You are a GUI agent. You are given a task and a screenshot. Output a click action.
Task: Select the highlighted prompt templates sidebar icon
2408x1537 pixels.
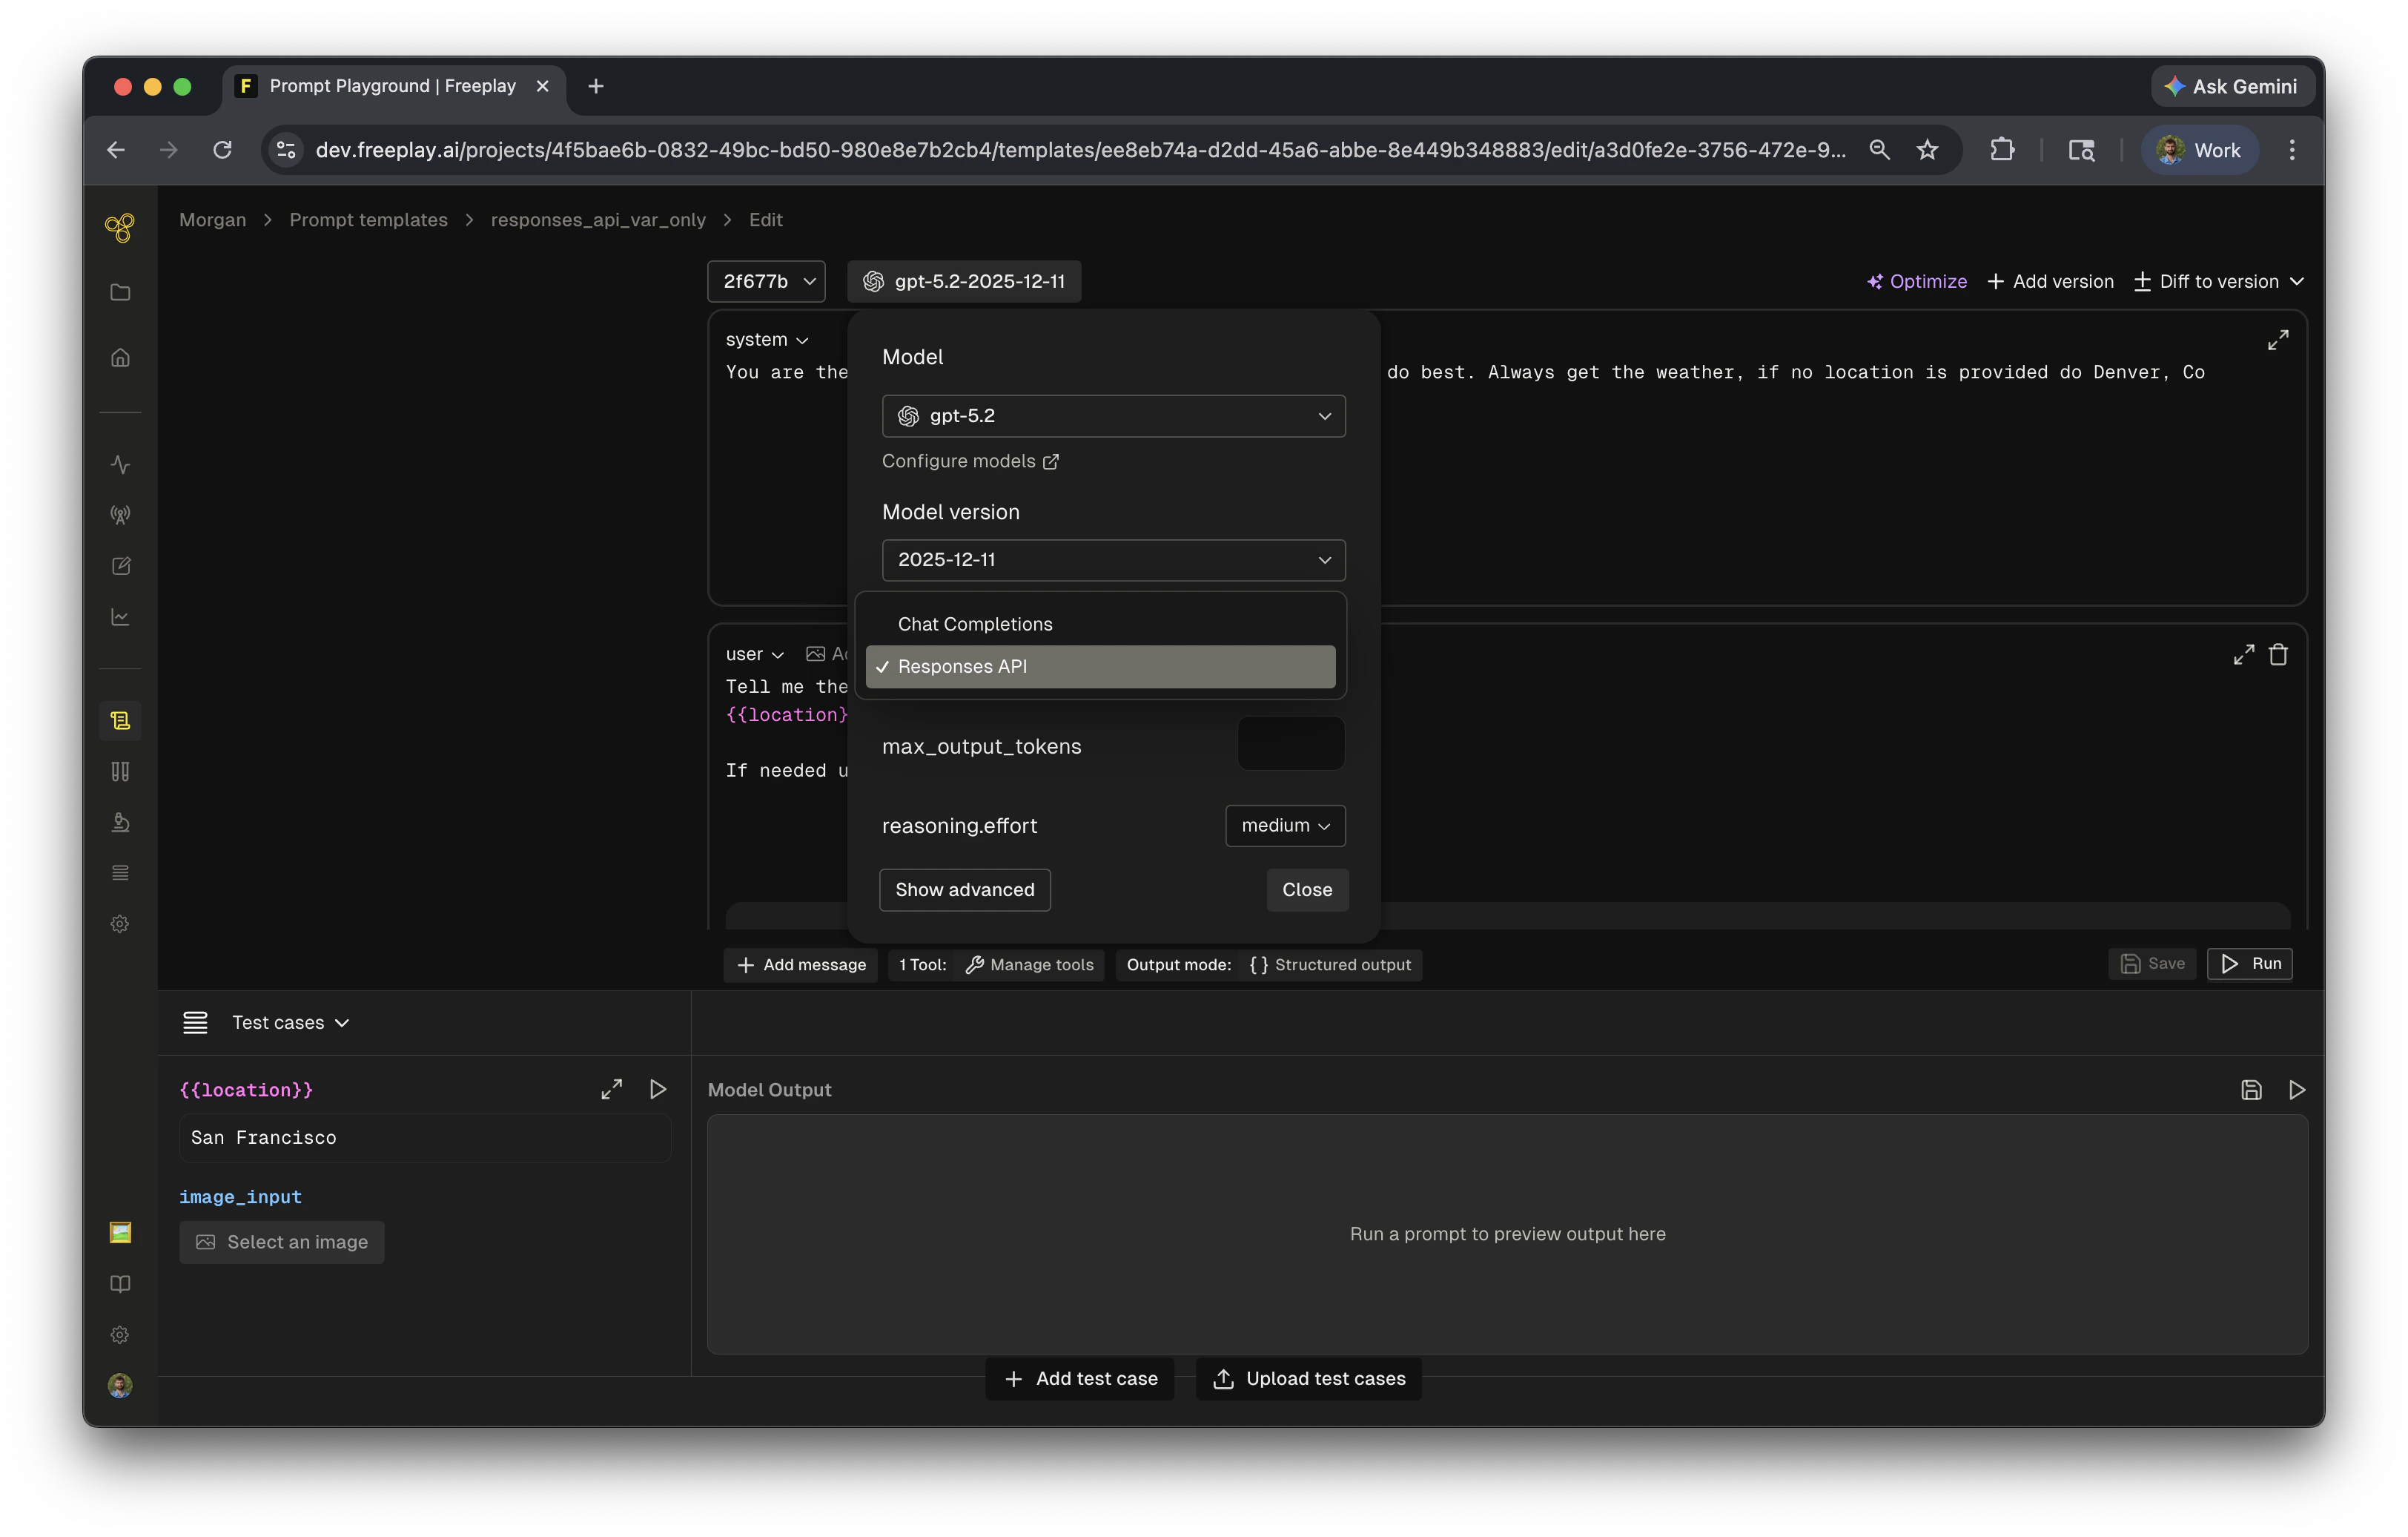coord(120,720)
